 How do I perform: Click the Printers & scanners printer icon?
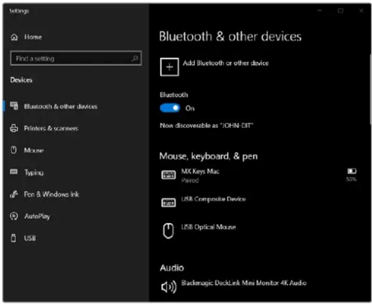[14, 128]
